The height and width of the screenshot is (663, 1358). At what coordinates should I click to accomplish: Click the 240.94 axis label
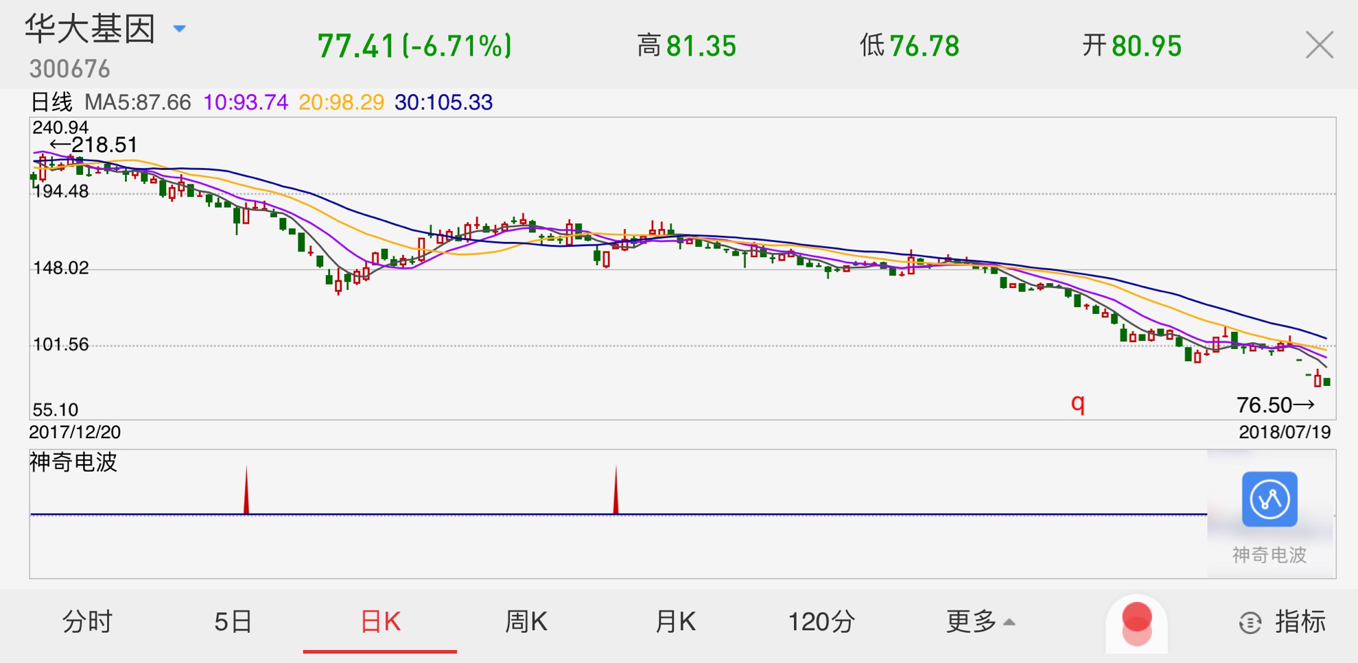[x=60, y=128]
